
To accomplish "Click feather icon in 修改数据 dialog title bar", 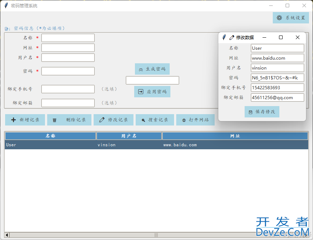I will 224,37.
